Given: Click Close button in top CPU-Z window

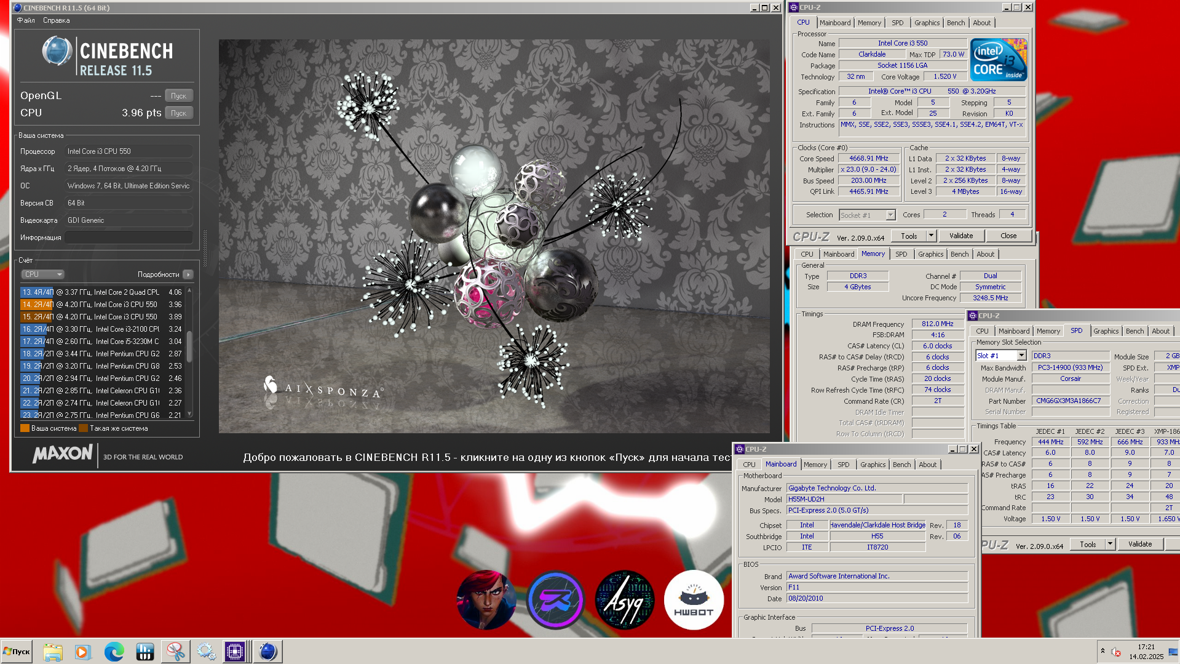Looking at the screenshot, I should pyautogui.click(x=1008, y=236).
